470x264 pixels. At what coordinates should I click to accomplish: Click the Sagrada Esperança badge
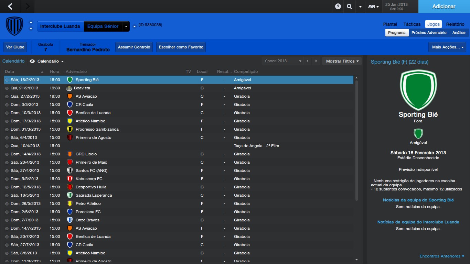coord(70,195)
